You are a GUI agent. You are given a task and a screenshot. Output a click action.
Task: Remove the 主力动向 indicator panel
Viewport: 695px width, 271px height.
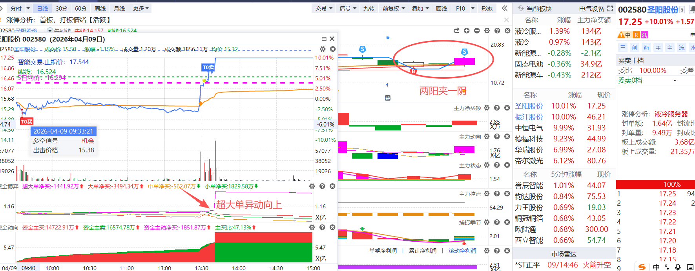pyautogui.click(x=507, y=137)
